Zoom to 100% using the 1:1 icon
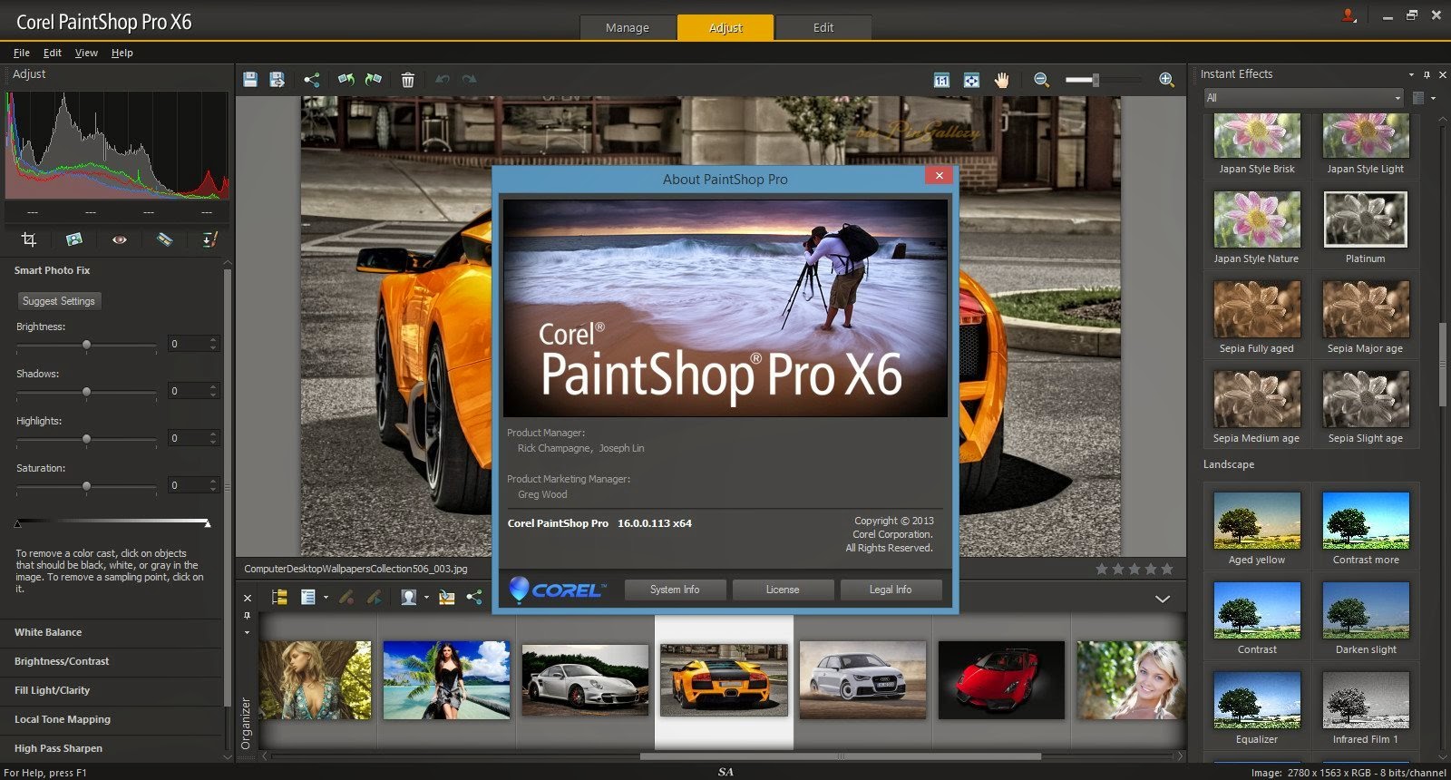This screenshot has height=780, width=1451. pos(942,80)
